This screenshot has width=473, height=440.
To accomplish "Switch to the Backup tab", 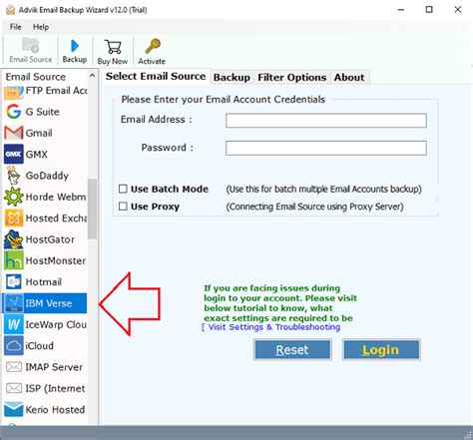I will pos(232,78).
